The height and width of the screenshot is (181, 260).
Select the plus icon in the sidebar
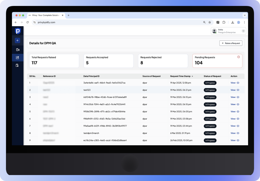pos(17,40)
